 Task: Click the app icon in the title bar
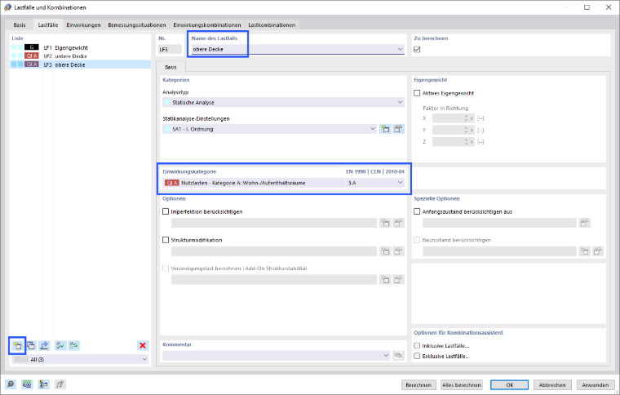7,7
